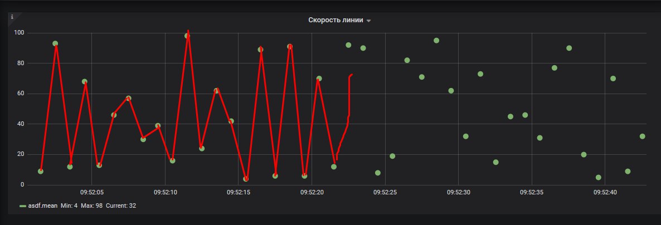Click the 09:52:40 time axis label
Screen dimensions: 661x225
[605, 192]
